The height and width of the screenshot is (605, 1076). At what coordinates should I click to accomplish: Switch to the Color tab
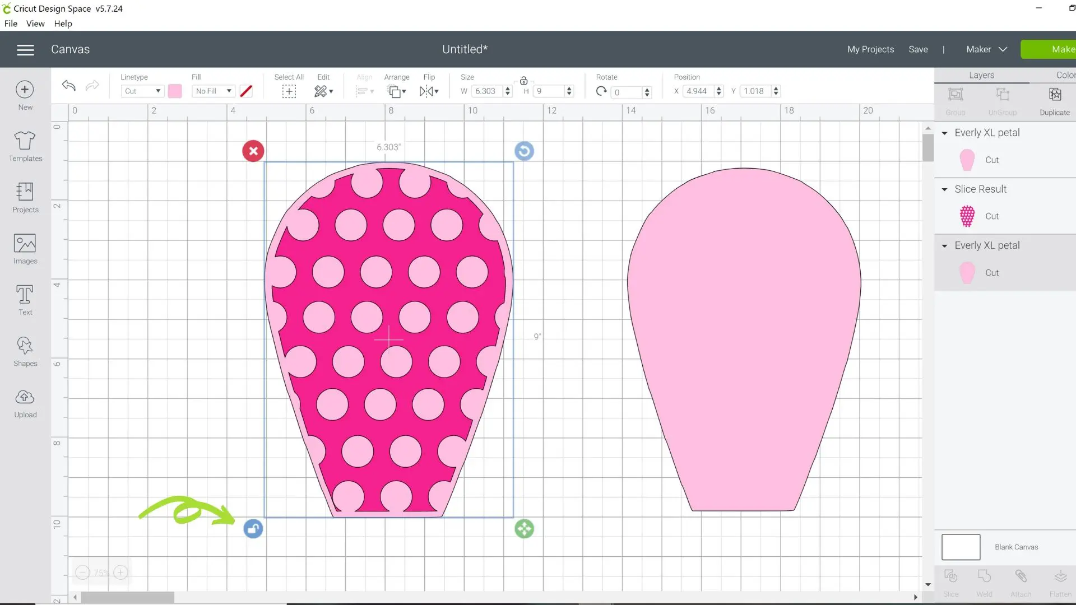pyautogui.click(x=1065, y=75)
